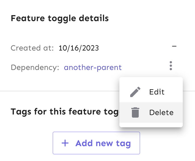Click the pencil icon in the menu
Screen dimensions: 195x161
[x=136, y=92]
